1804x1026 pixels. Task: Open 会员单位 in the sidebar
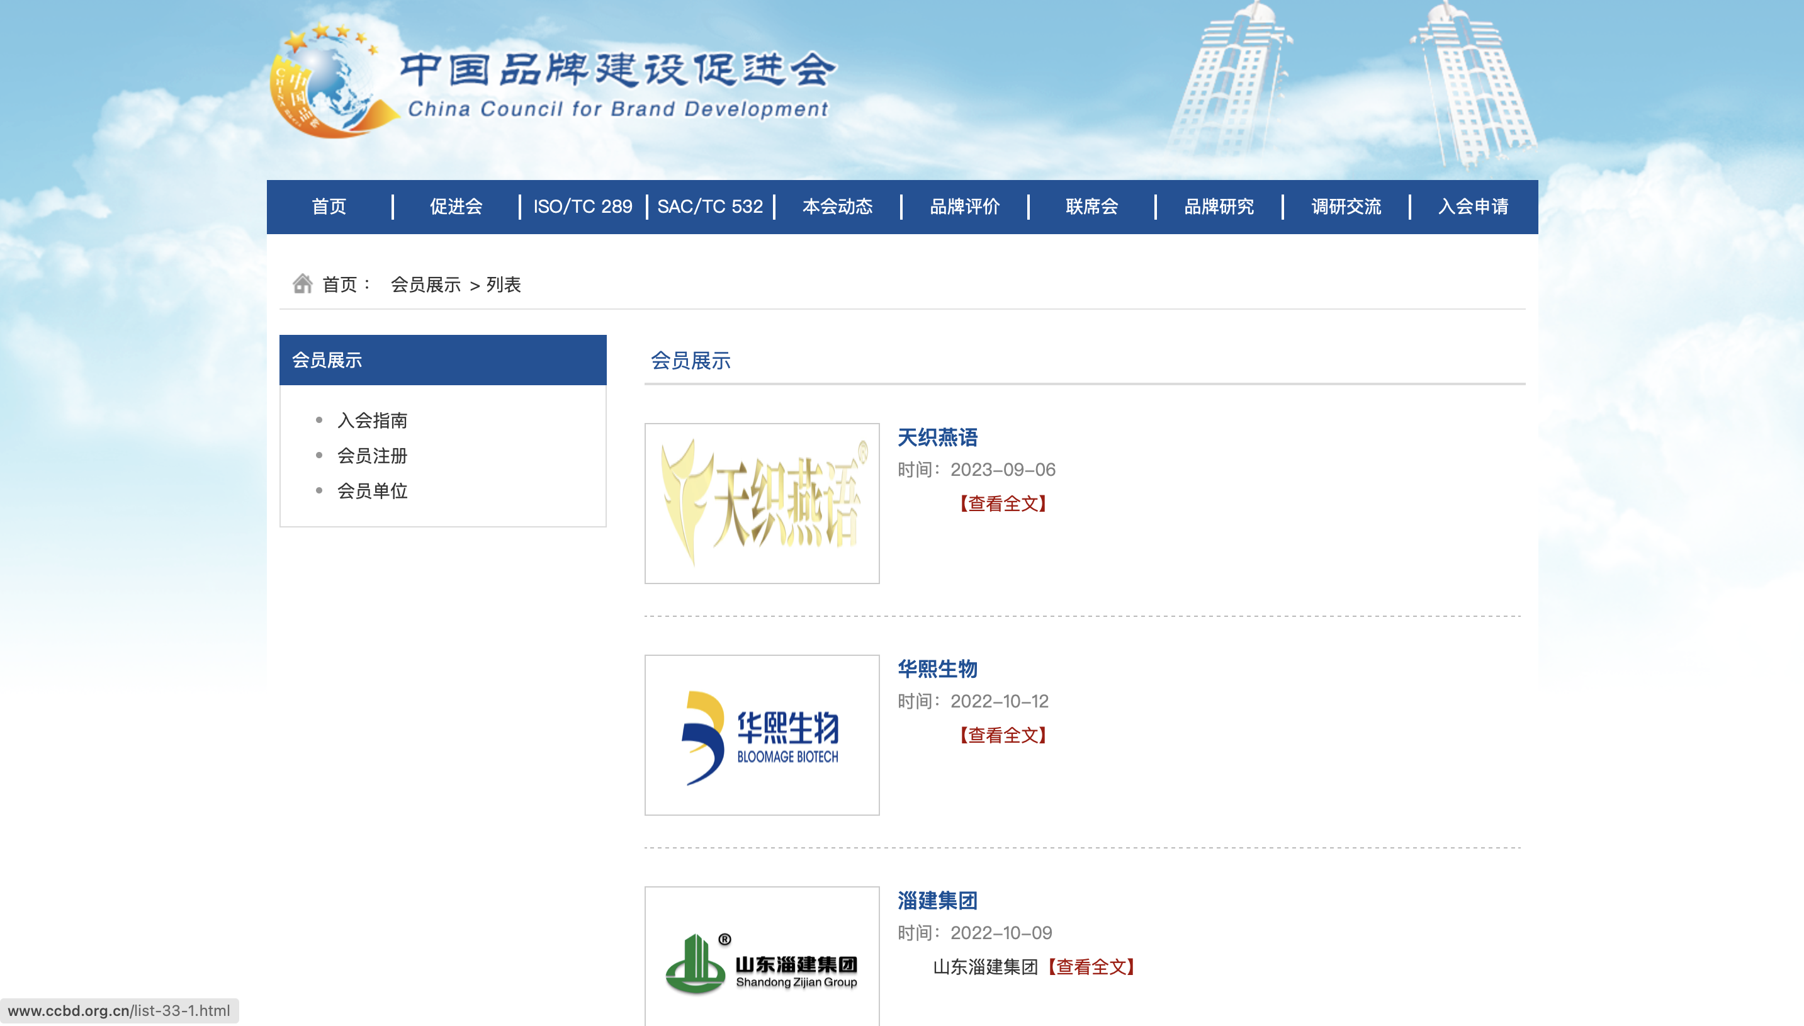point(372,491)
